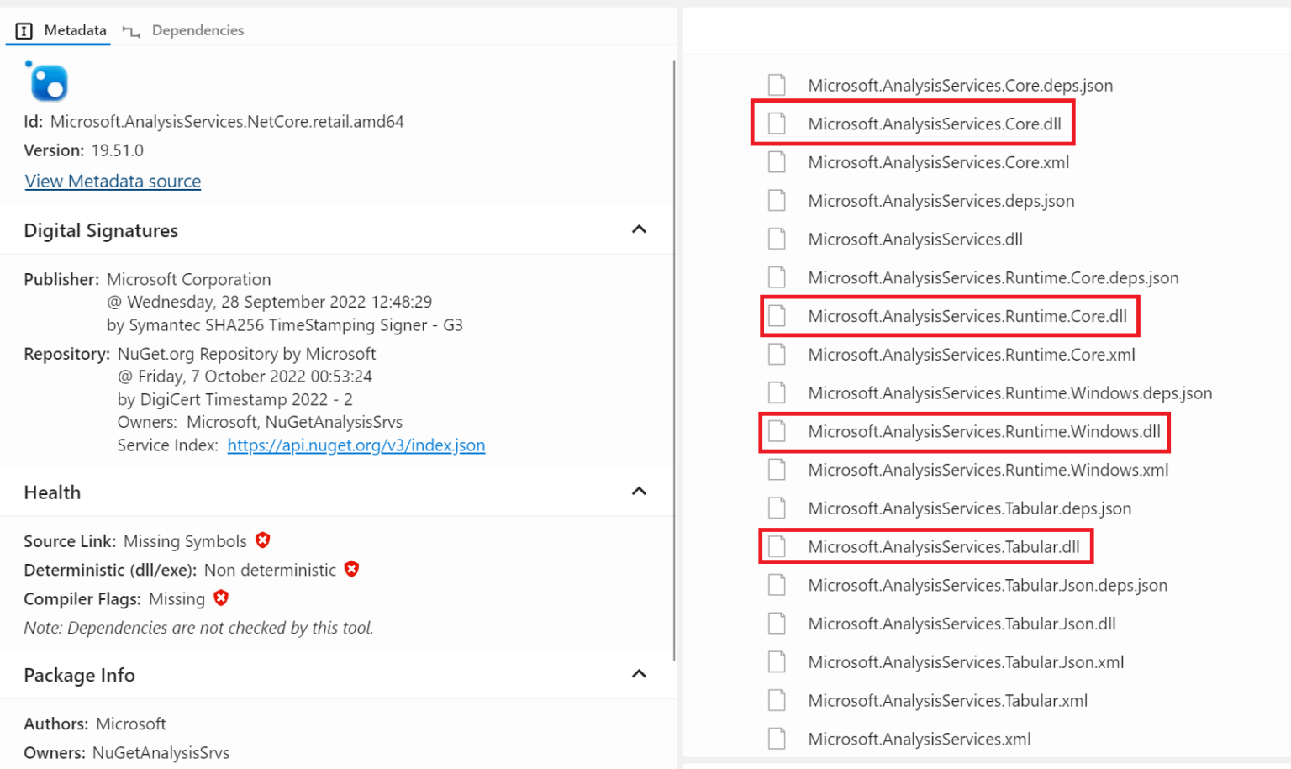
Task: Click the Metadata info icon
Action: pyautogui.click(x=23, y=29)
